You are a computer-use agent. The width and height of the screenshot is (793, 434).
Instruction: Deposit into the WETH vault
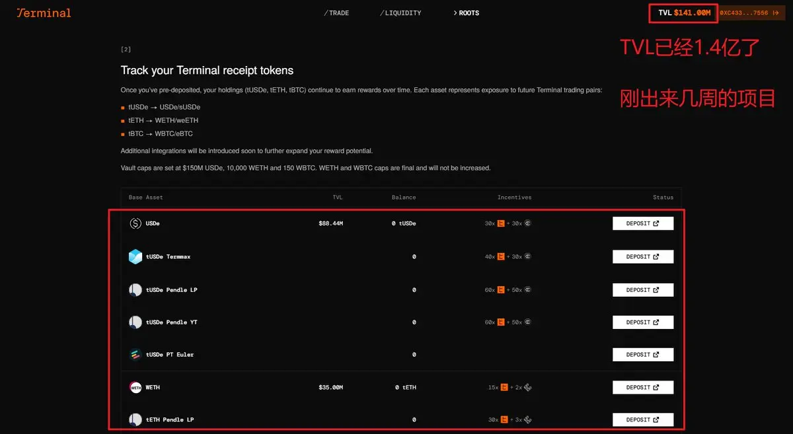point(643,387)
